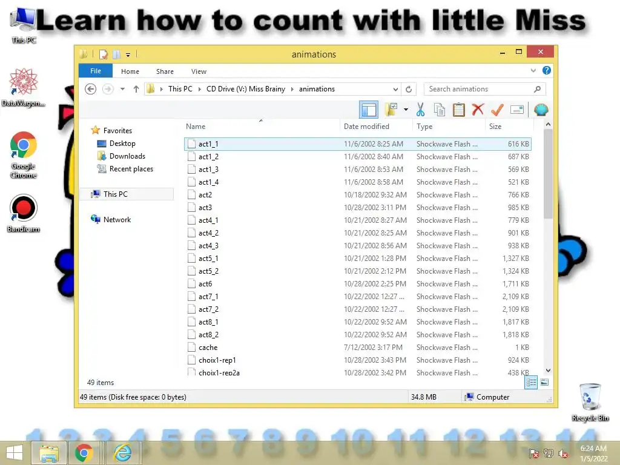
Task: Click the Bandicam desktop icon
Action: [24, 213]
